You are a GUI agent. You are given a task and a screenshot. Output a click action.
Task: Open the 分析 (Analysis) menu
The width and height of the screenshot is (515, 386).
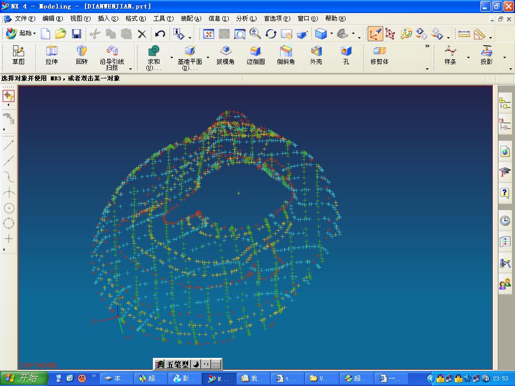click(246, 19)
